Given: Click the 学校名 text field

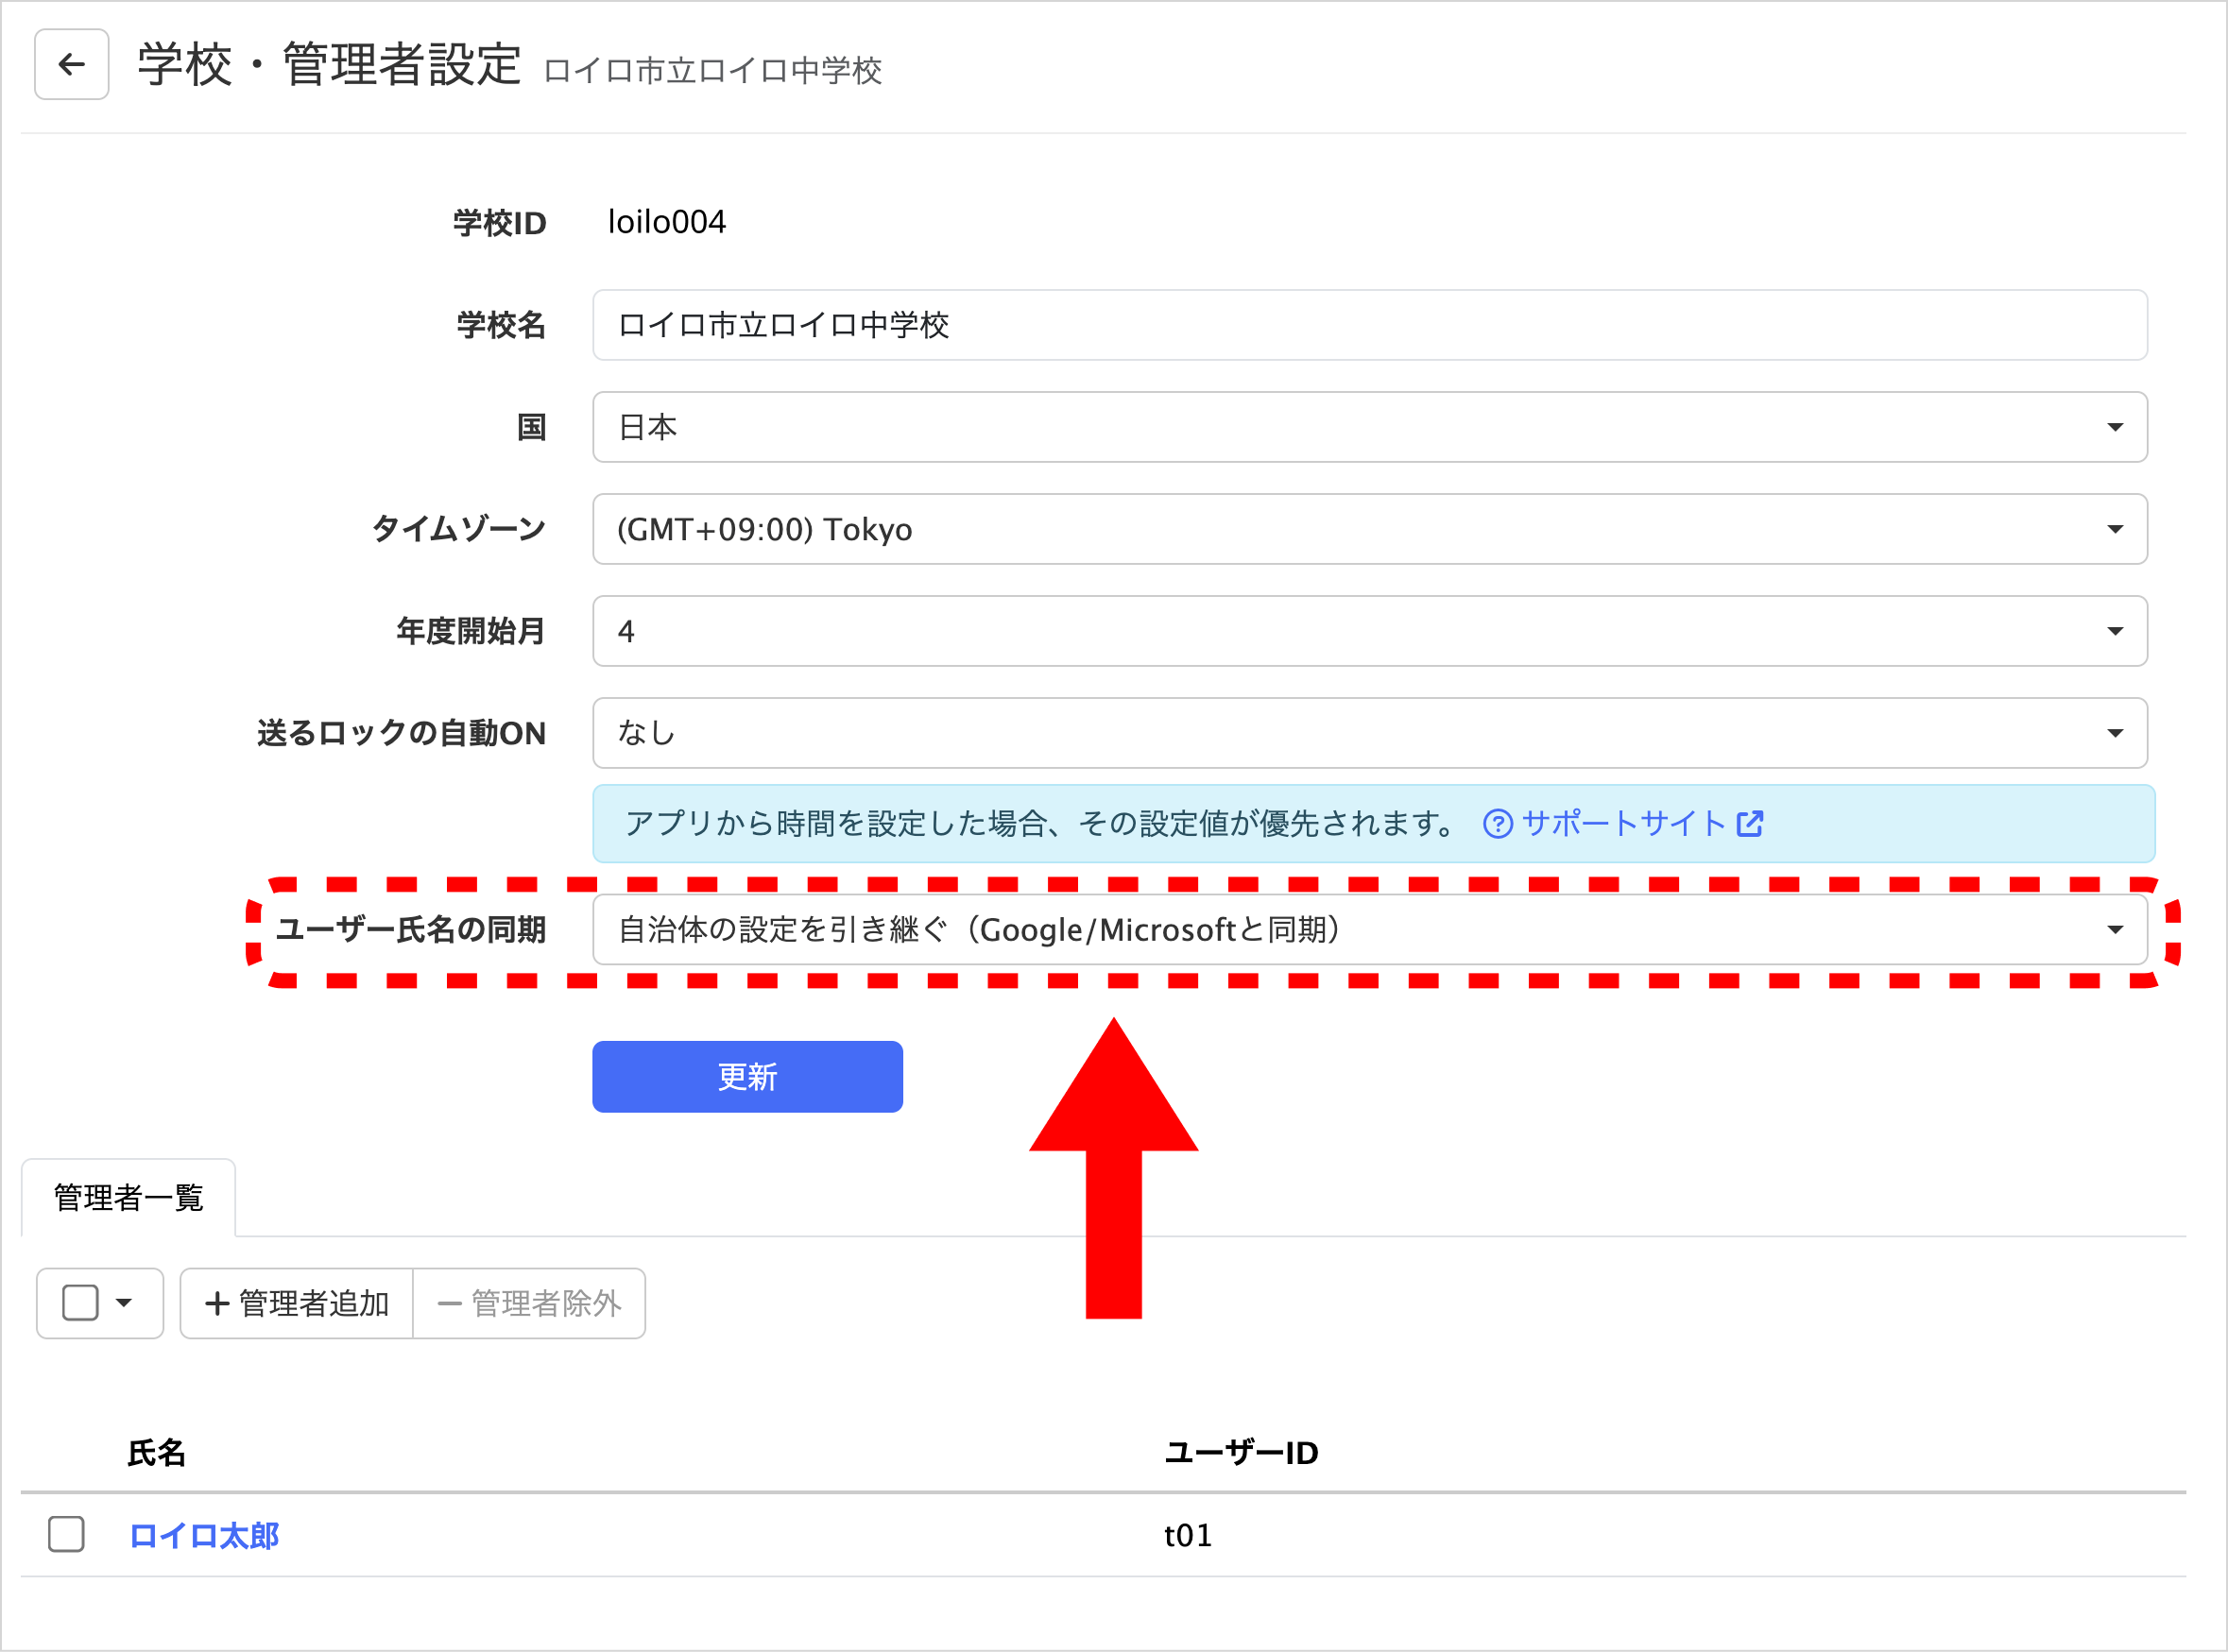Looking at the screenshot, I should point(1368,326).
